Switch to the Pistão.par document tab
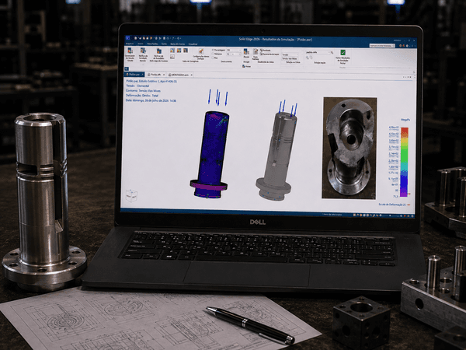The image size is (466, 350). pos(134,75)
